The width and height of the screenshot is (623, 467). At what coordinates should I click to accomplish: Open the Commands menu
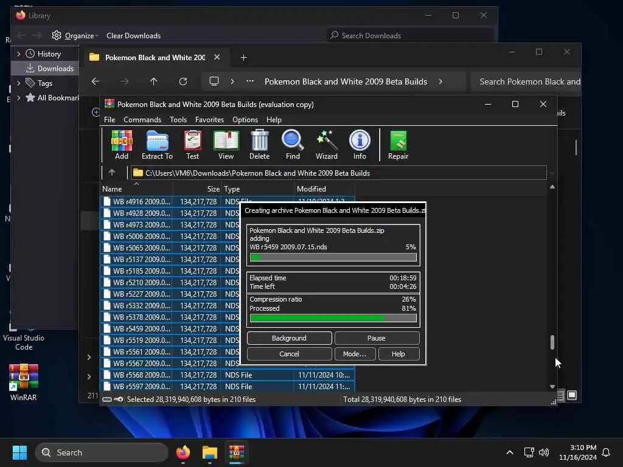pos(142,120)
